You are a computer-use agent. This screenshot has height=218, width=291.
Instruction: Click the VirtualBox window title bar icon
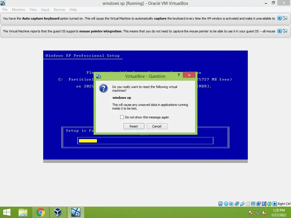[3, 3]
